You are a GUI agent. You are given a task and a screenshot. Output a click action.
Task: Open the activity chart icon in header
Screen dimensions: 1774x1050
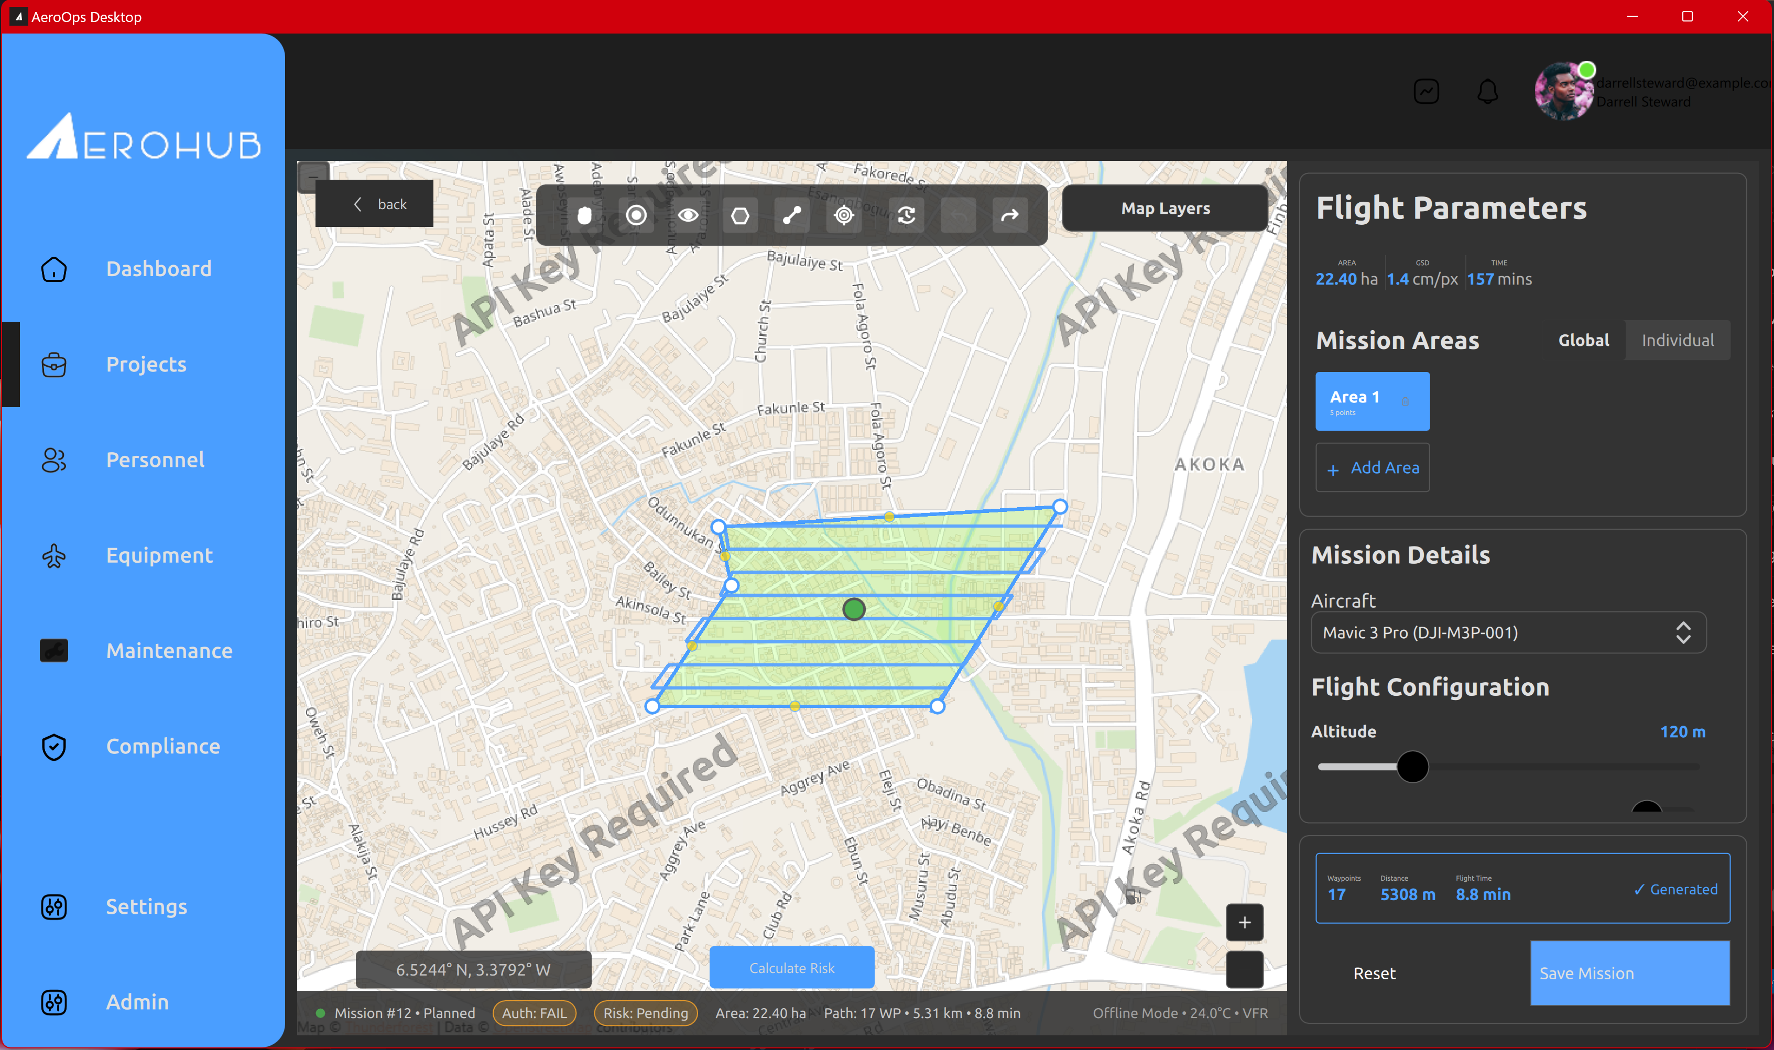click(x=1426, y=91)
